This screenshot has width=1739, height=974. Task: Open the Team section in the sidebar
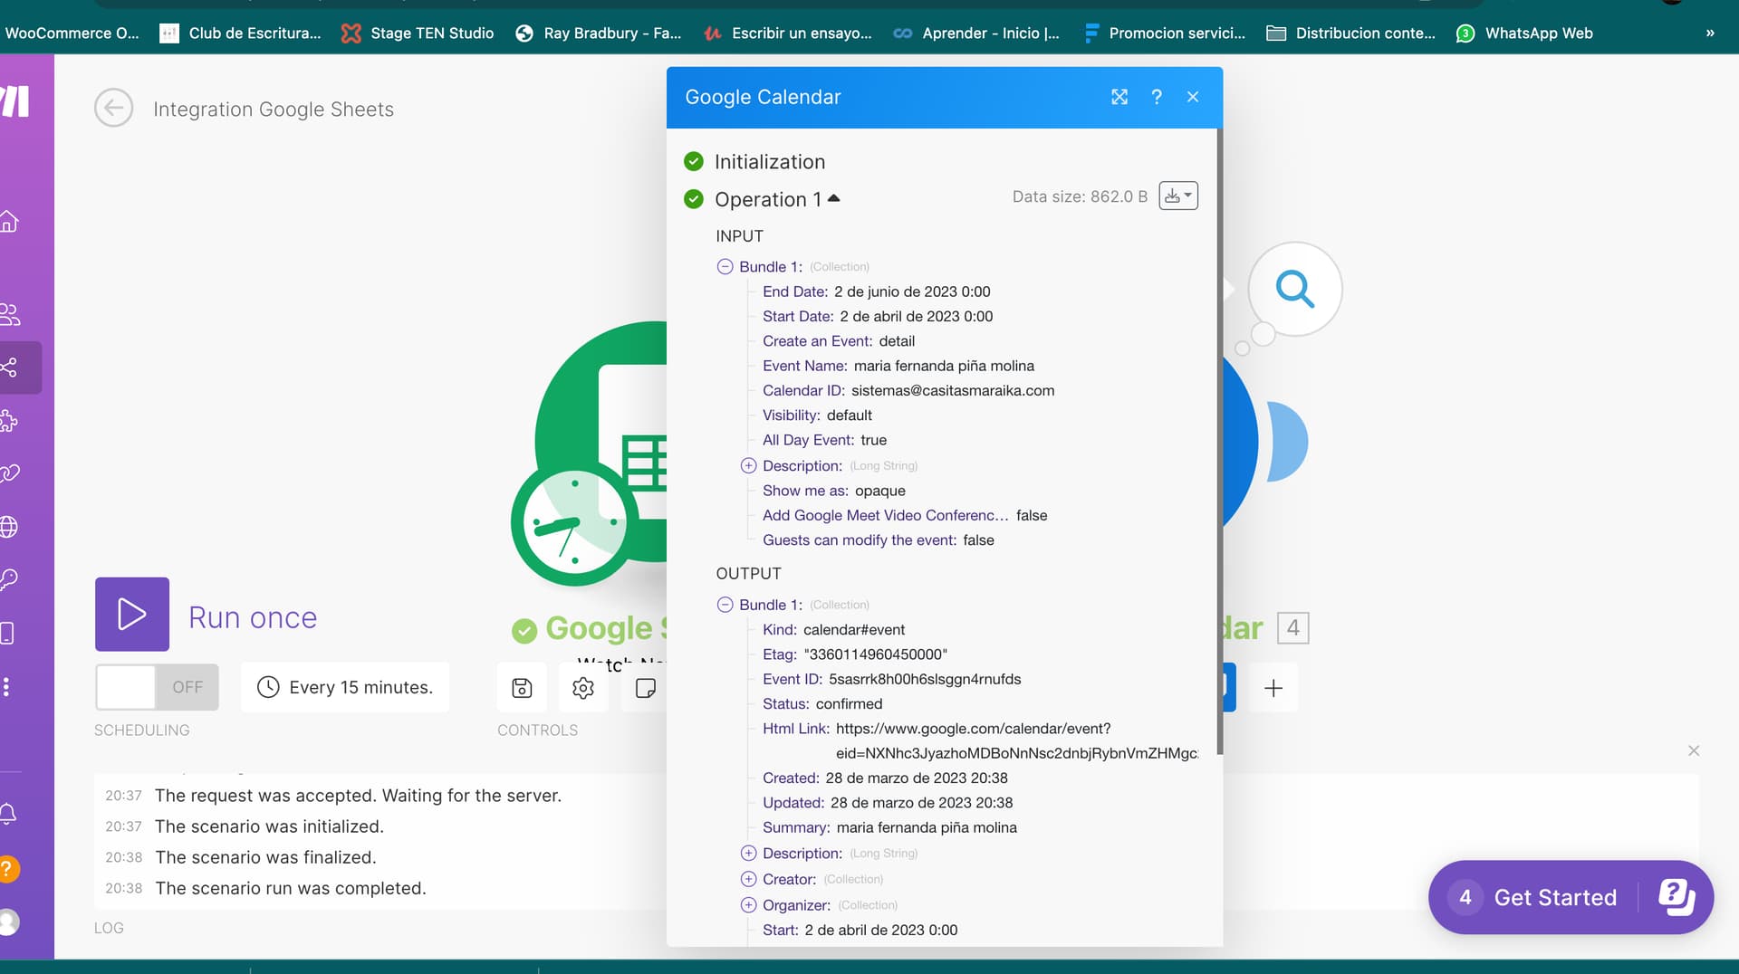pyautogui.click(x=10, y=314)
